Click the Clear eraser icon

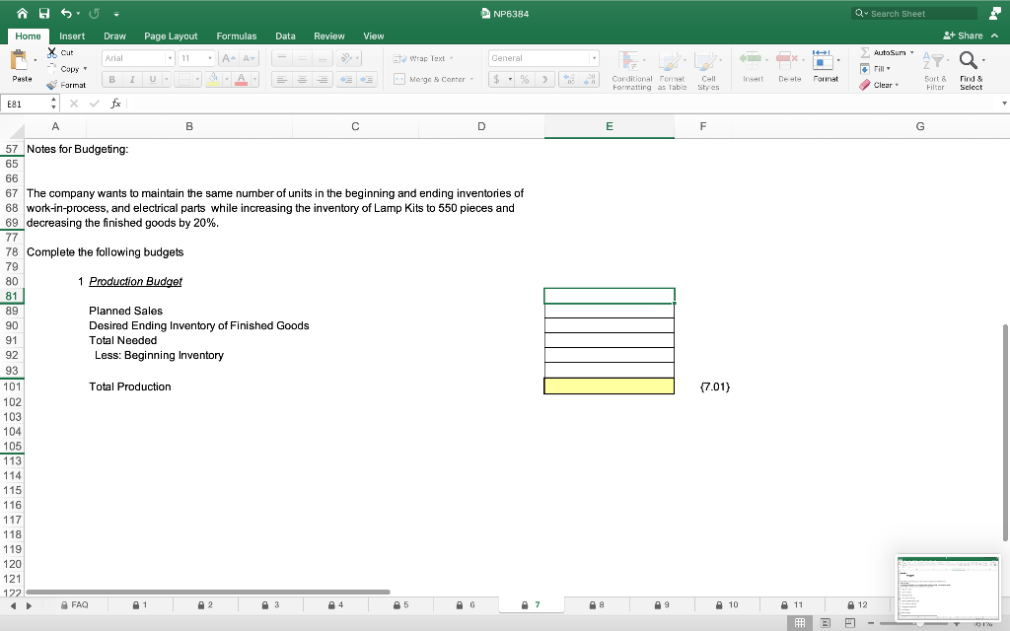(866, 83)
